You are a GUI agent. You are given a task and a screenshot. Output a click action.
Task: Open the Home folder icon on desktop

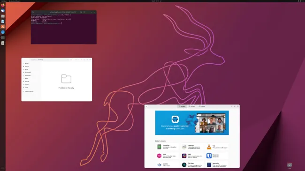click(x=290, y=165)
